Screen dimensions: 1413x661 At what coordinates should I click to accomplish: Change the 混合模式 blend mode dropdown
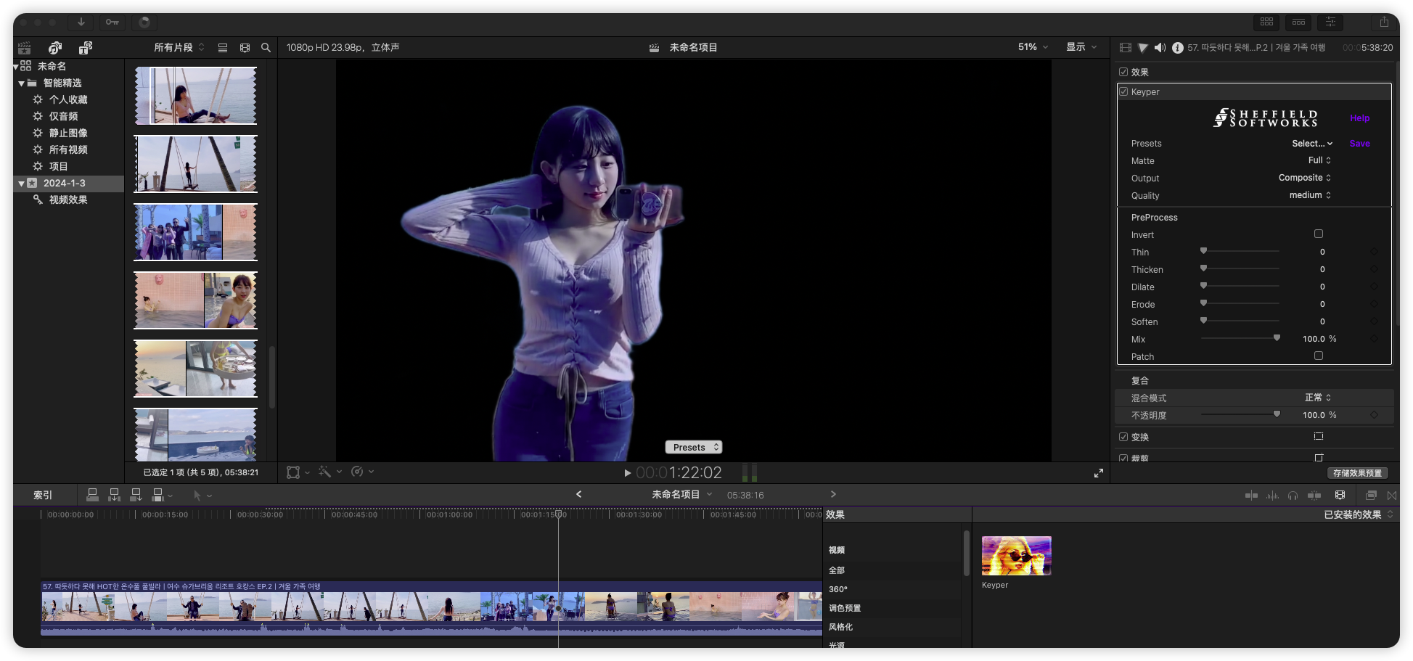1318,398
